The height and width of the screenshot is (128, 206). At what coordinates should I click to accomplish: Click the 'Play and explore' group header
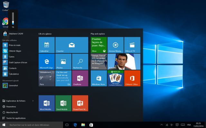click(x=98, y=34)
